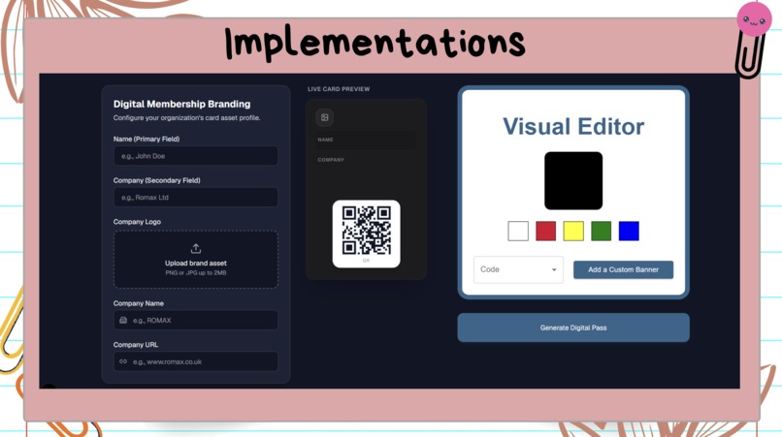Click the Name (Primary Field) input box

196,156
